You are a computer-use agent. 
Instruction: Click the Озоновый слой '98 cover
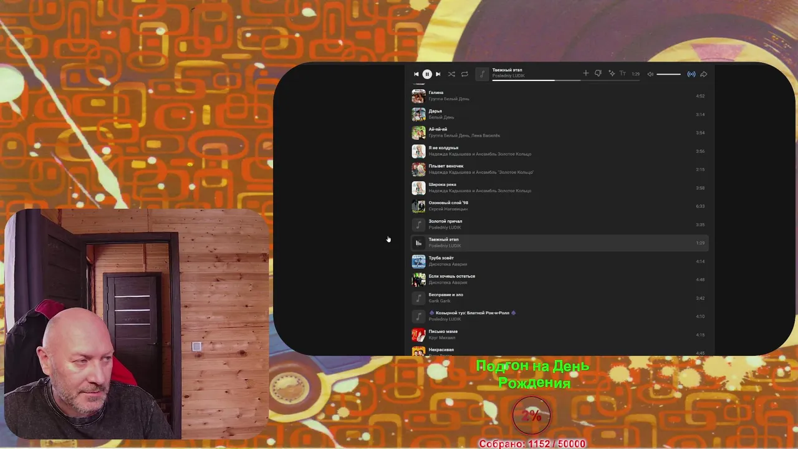tap(418, 206)
